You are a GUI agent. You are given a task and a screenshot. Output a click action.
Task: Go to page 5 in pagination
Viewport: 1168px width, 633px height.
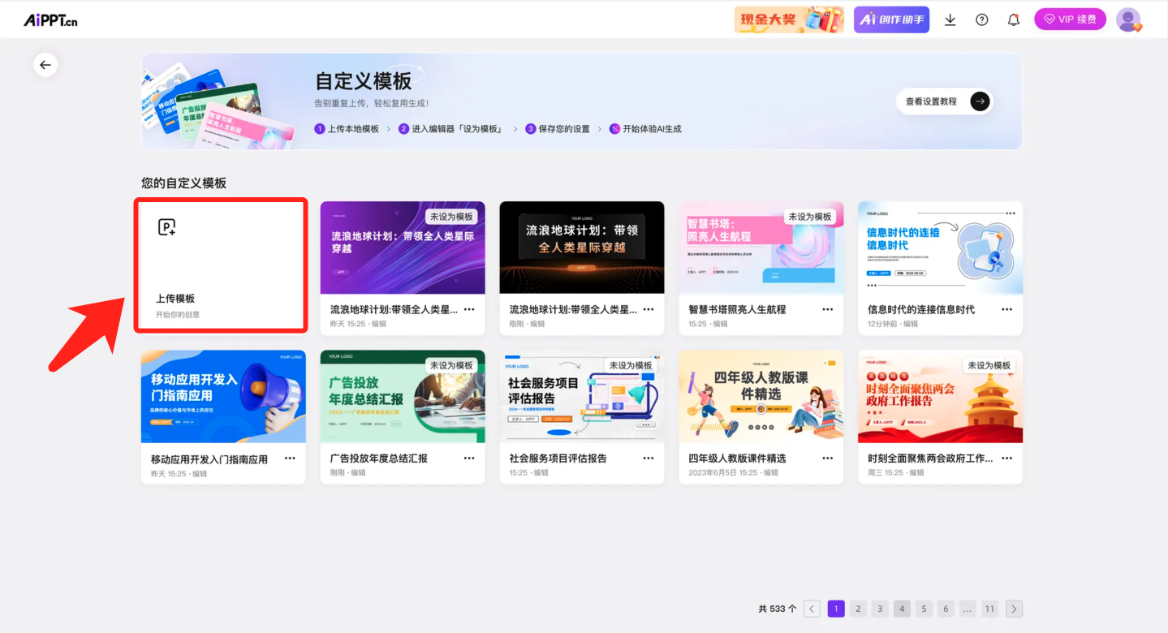pyautogui.click(x=924, y=609)
